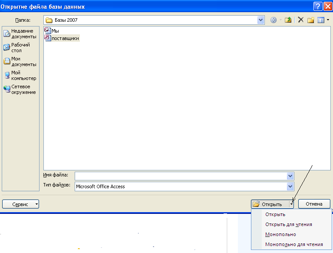This screenshot has height=253, width=333.
Task: Choose Открыть from the dropdown menu
Action: [291, 214]
